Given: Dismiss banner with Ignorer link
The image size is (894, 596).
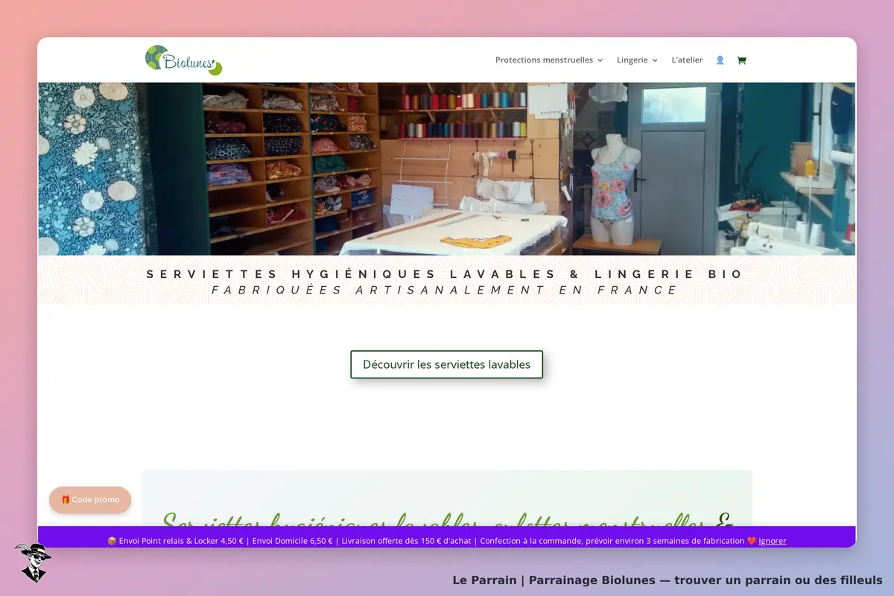Looking at the screenshot, I should (x=772, y=541).
